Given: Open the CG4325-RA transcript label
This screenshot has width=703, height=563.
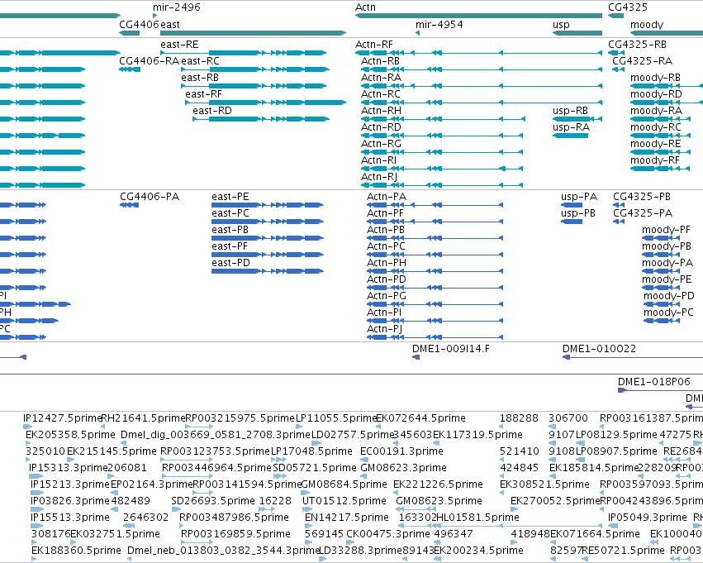Looking at the screenshot, I should [x=642, y=61].
